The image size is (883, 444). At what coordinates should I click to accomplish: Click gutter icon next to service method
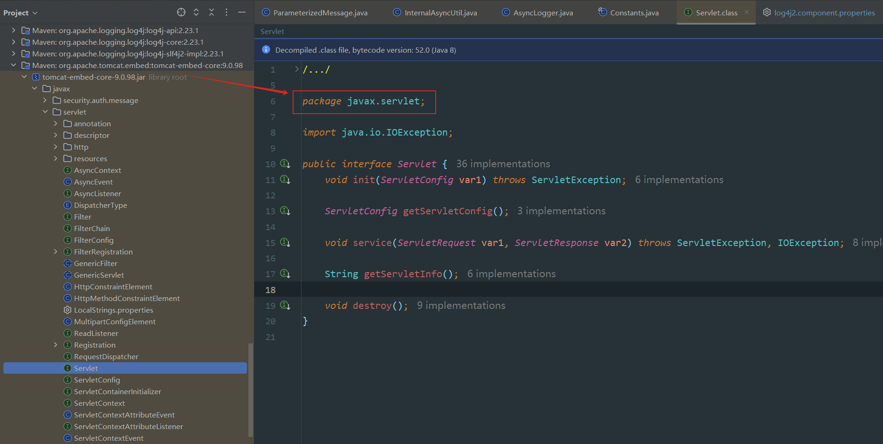[x=285, y=243]
